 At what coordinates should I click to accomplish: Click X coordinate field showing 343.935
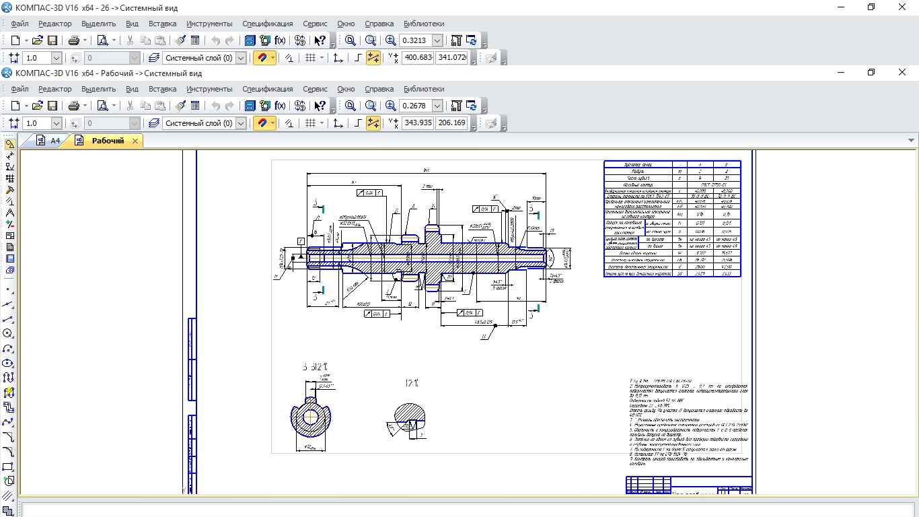pos(418,123)
